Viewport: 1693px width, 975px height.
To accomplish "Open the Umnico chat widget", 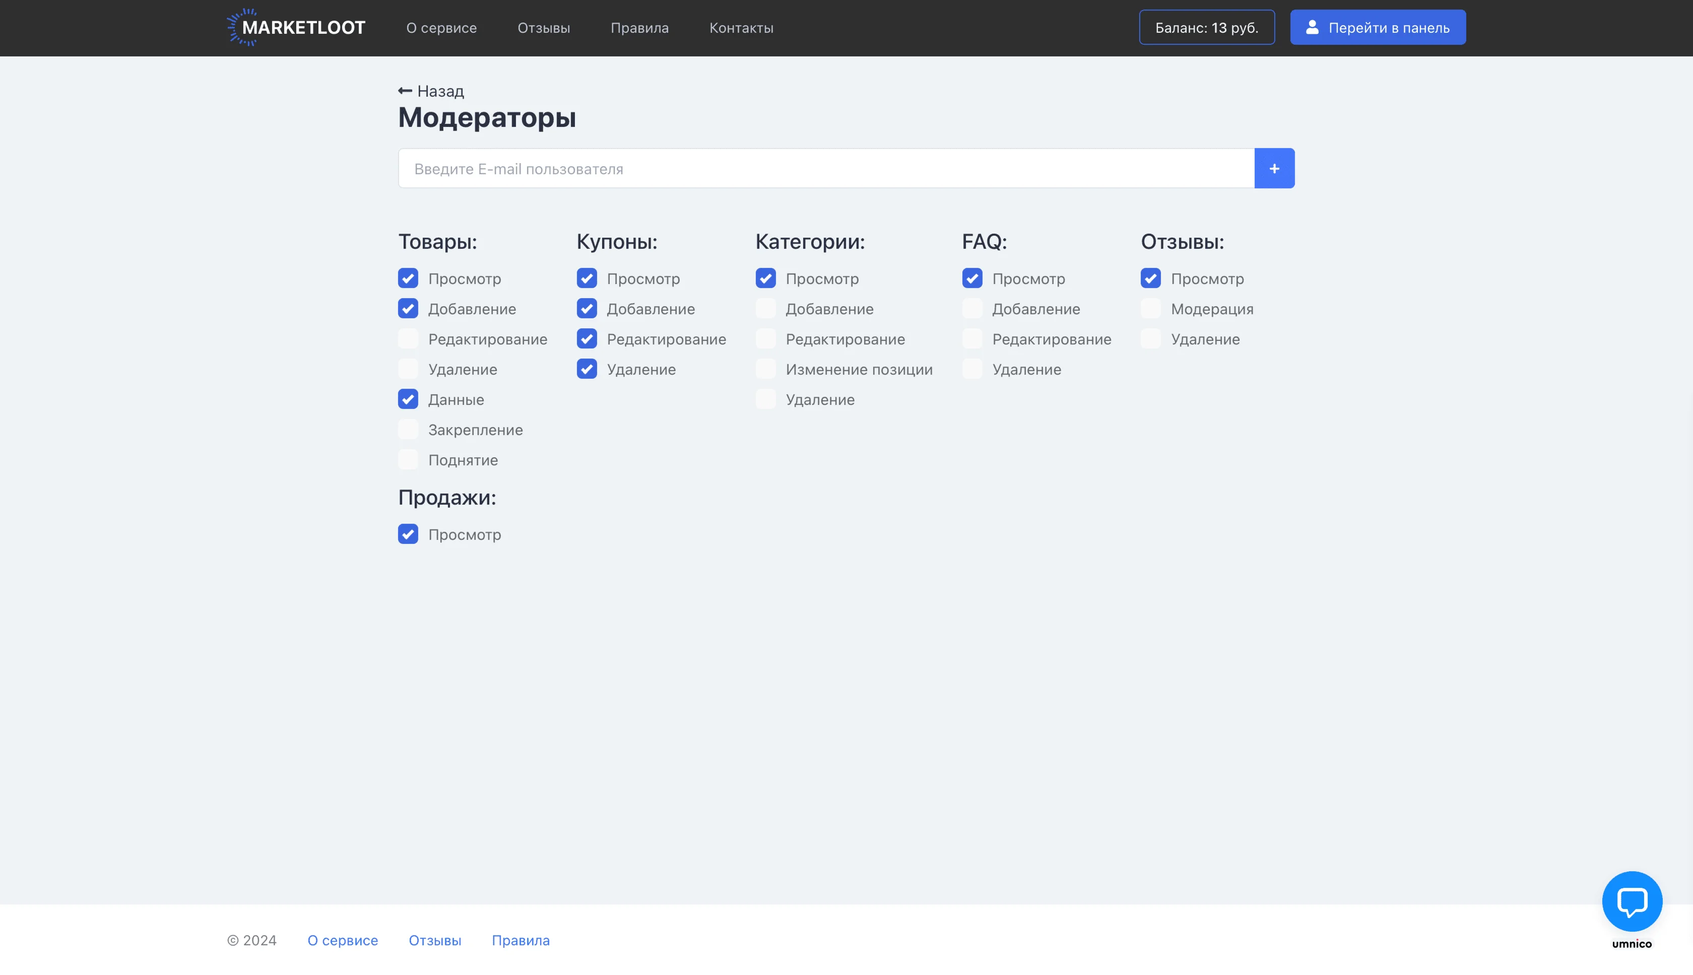I will (1632, 901).
